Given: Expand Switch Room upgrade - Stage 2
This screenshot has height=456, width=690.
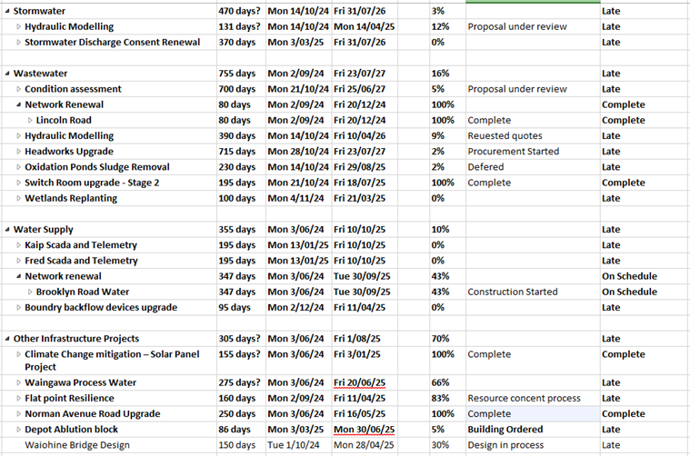Looking at the screenshot, I should click(18, 183).
